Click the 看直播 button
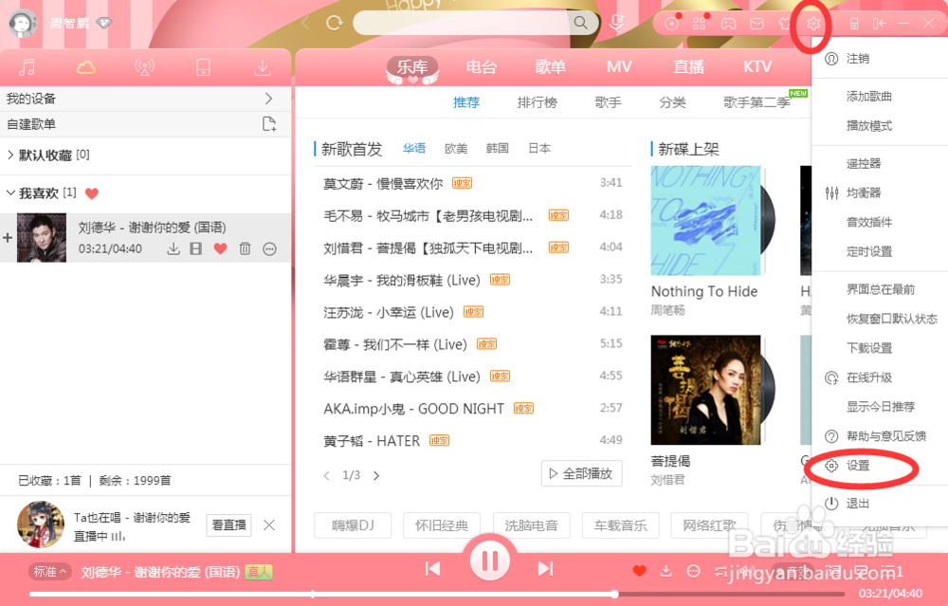Screen dimensions: 948x606 (228, 525)
